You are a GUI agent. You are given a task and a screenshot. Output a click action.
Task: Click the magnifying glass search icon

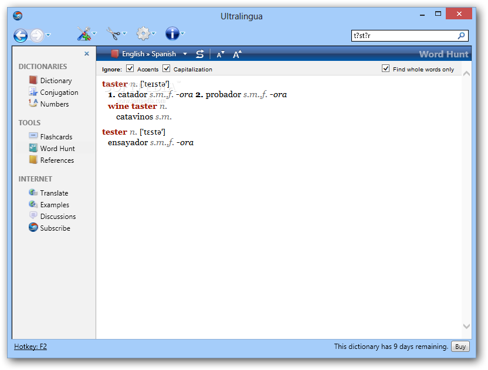click(x=461, y=36)
